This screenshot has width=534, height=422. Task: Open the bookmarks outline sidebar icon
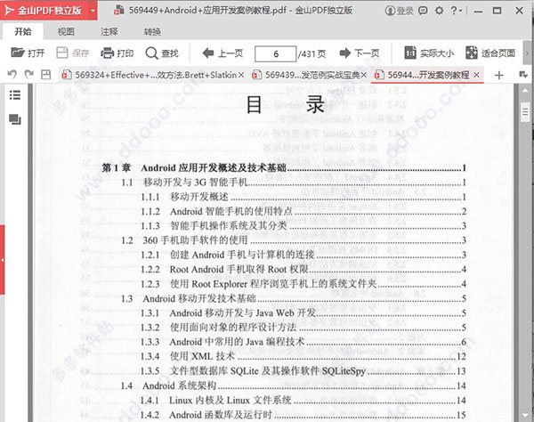tap(15, 95)
